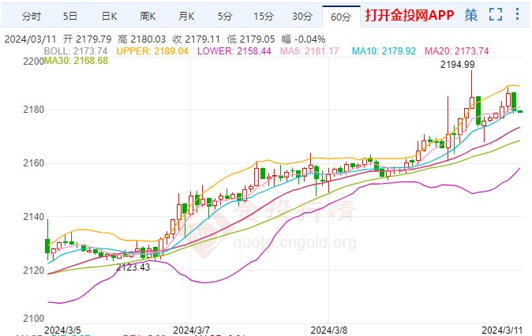
Task: Click the 2160 price axis label
Action: click(33, 163)
